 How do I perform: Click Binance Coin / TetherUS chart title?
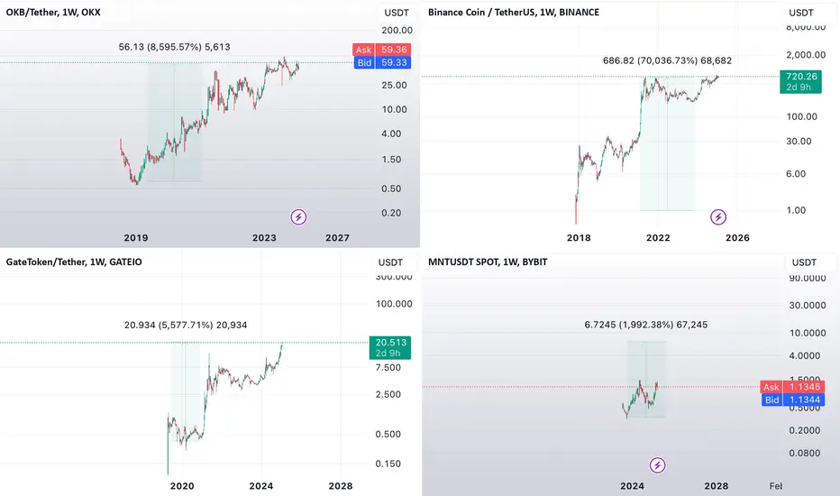point(513,12)
